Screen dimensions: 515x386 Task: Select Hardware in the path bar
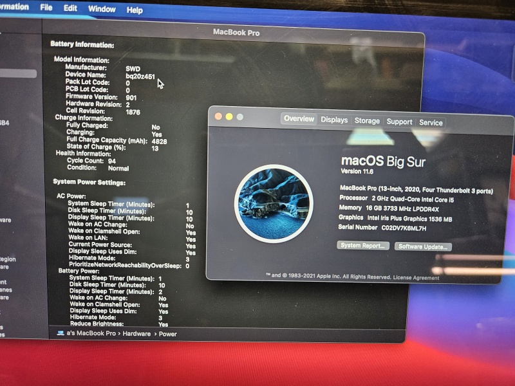[x=136, y=334]
